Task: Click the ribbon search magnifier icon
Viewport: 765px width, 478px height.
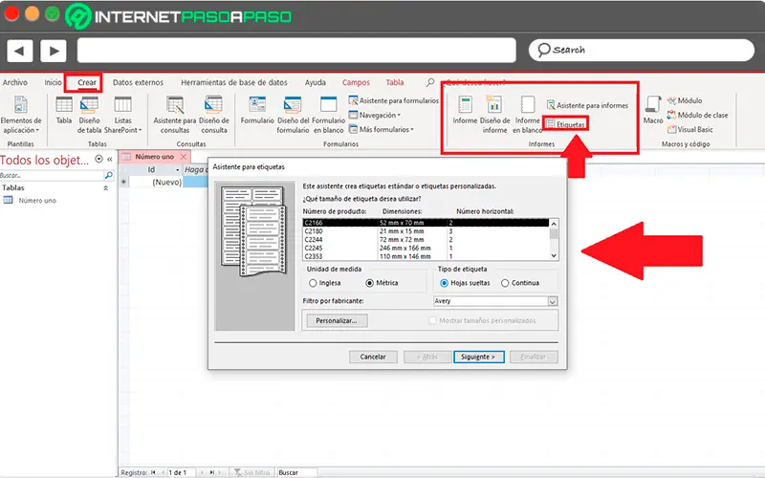Action: point(429,82)
